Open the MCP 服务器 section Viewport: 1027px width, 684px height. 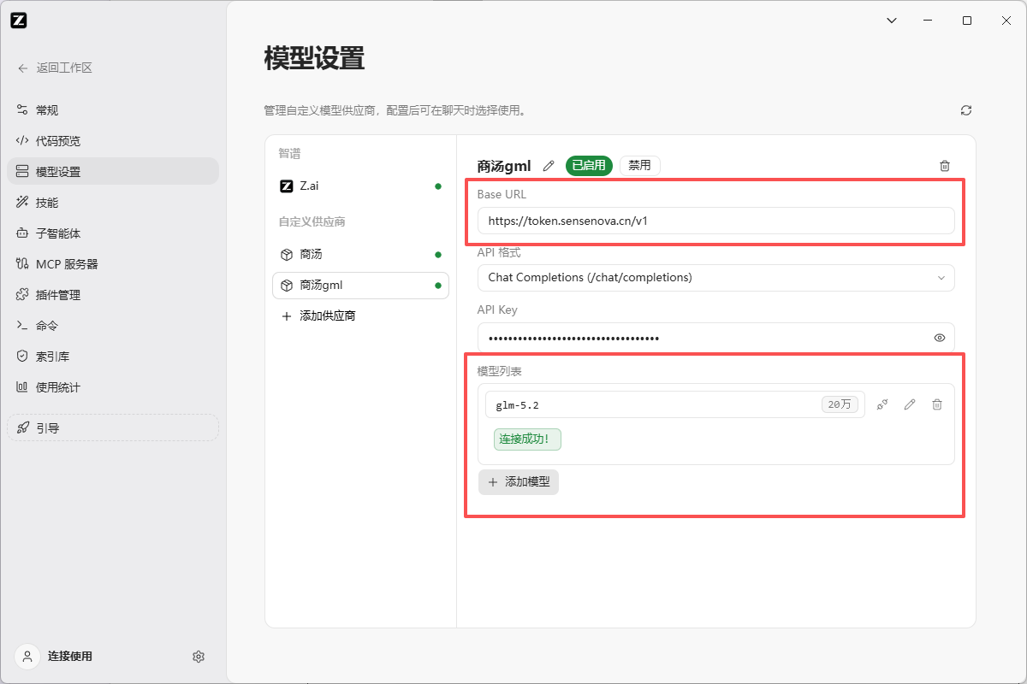[x=113, y=264]
